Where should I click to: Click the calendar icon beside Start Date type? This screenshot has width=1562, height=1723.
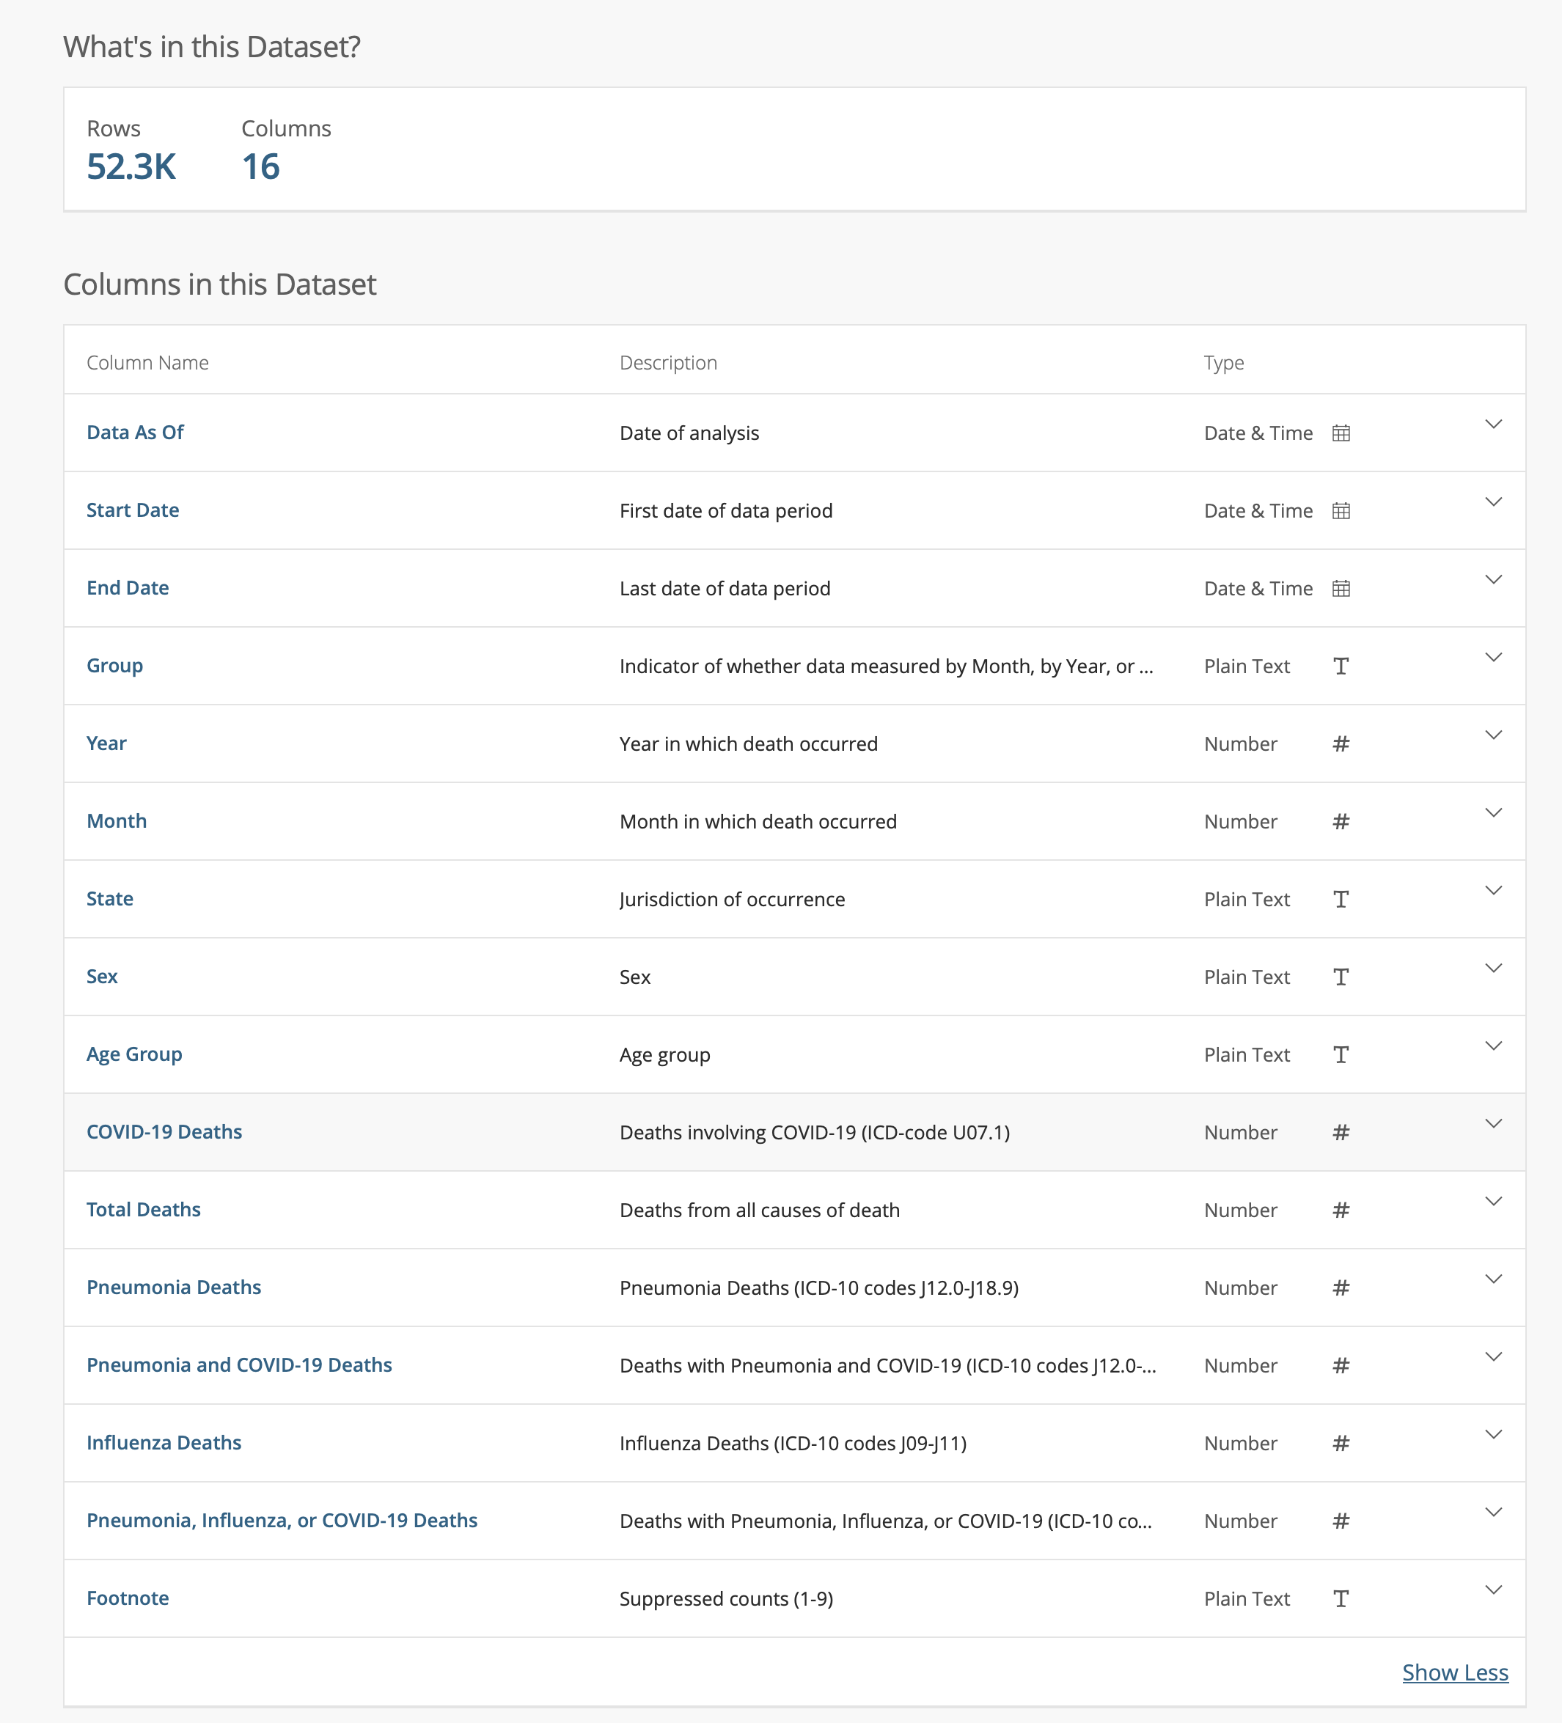point(1341,511)
